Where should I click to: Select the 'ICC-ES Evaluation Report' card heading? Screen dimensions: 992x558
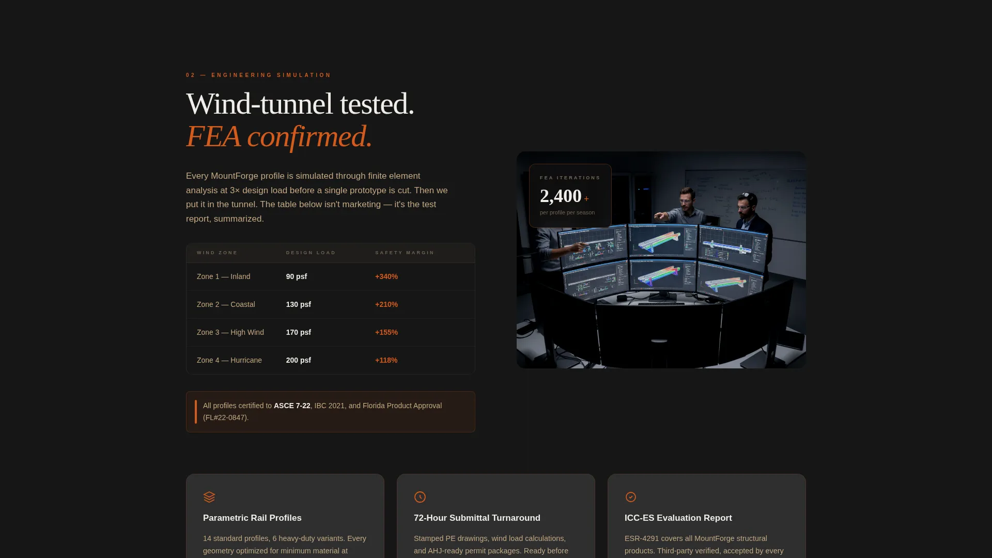coord(678,518)
